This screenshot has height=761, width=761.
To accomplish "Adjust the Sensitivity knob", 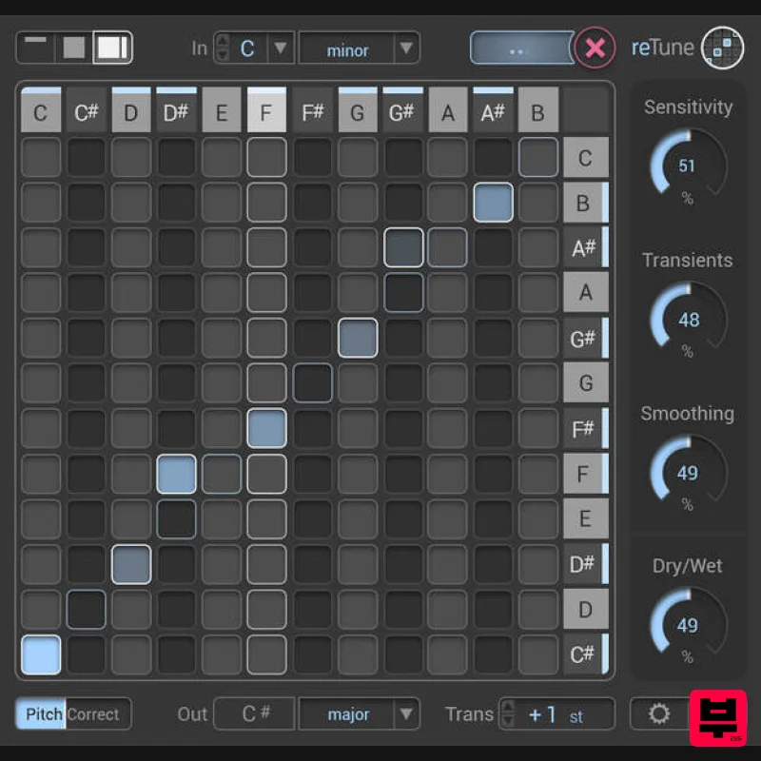I will (687, 164).
